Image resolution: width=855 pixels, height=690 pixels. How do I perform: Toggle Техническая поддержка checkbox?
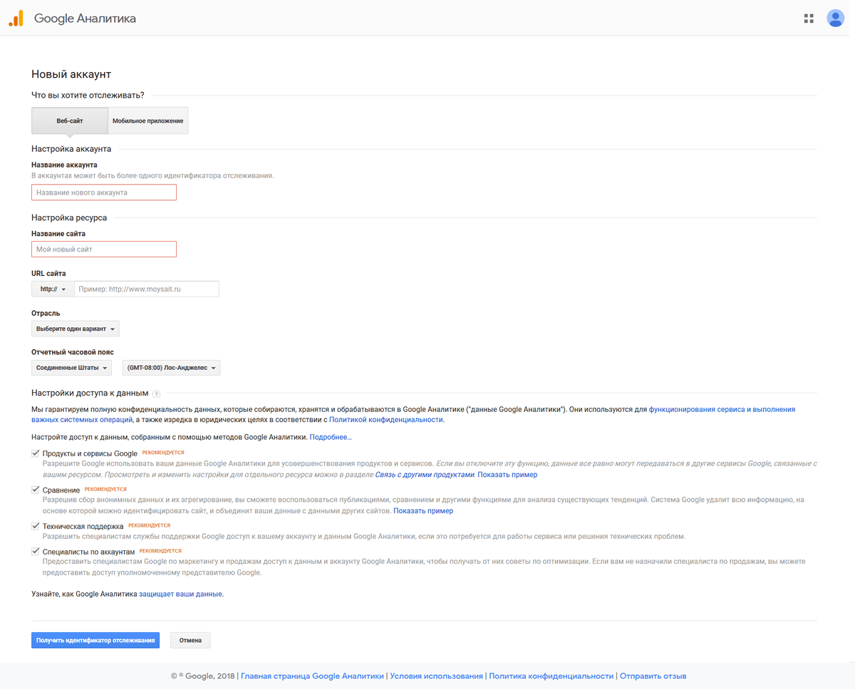click(x=35, y=526)
